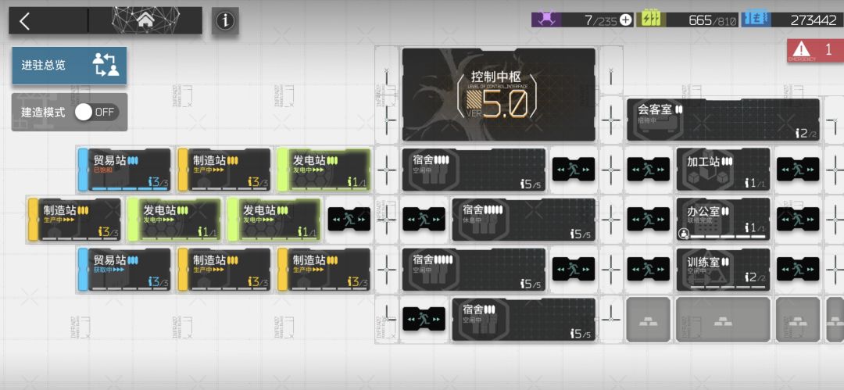Select corridor icon left of 办公室
The height and width of the screenshot is (390, 844).
pos(648,220)
